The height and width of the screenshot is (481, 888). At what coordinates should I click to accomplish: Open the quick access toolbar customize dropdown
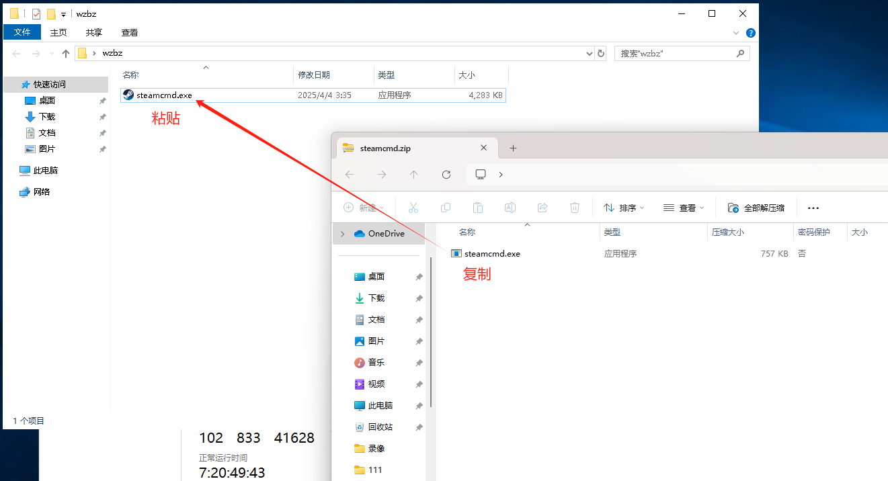(x=63, y=14)
